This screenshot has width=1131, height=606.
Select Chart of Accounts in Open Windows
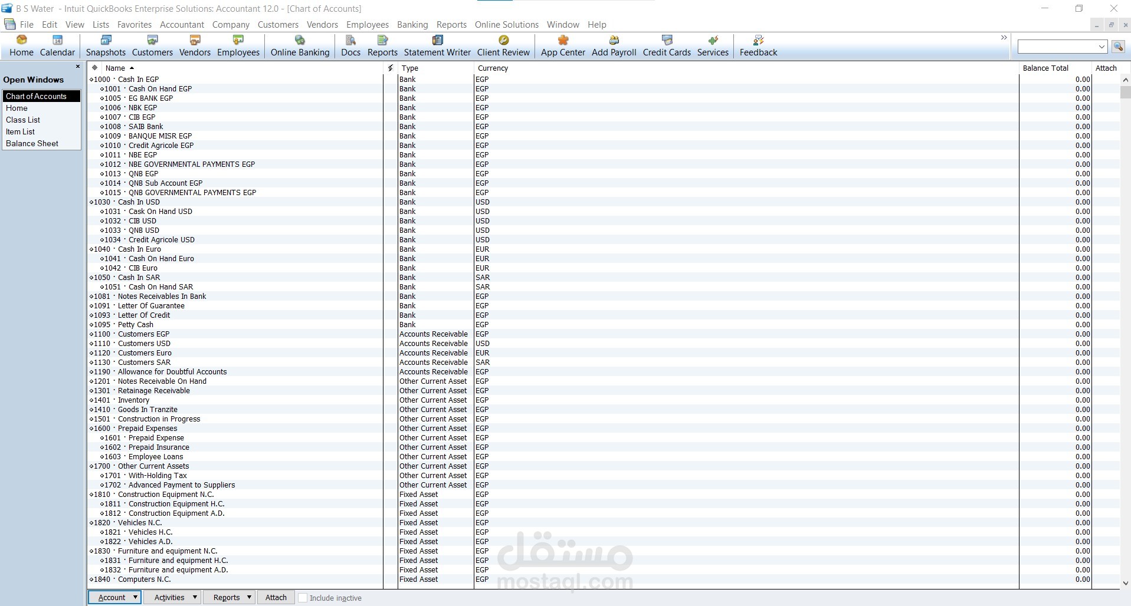[x=41, y=96]
